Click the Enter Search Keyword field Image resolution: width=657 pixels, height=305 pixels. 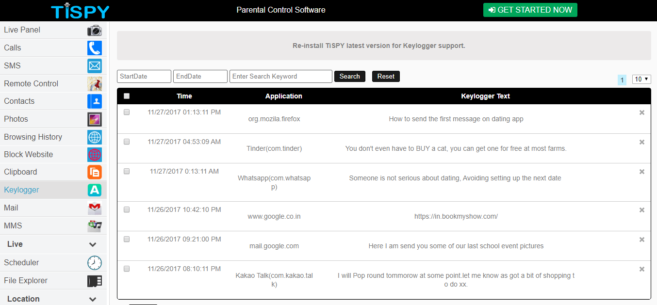pos(281,77)
